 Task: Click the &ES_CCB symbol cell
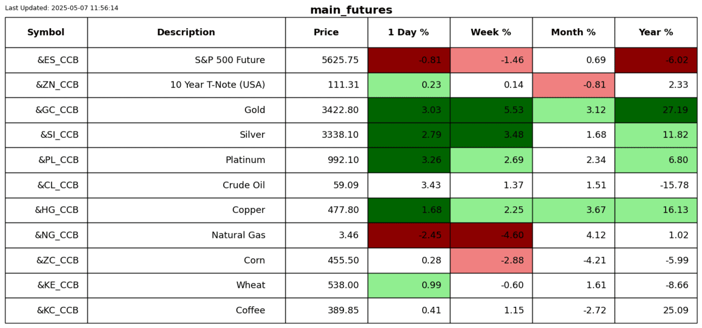click(58, 60)
